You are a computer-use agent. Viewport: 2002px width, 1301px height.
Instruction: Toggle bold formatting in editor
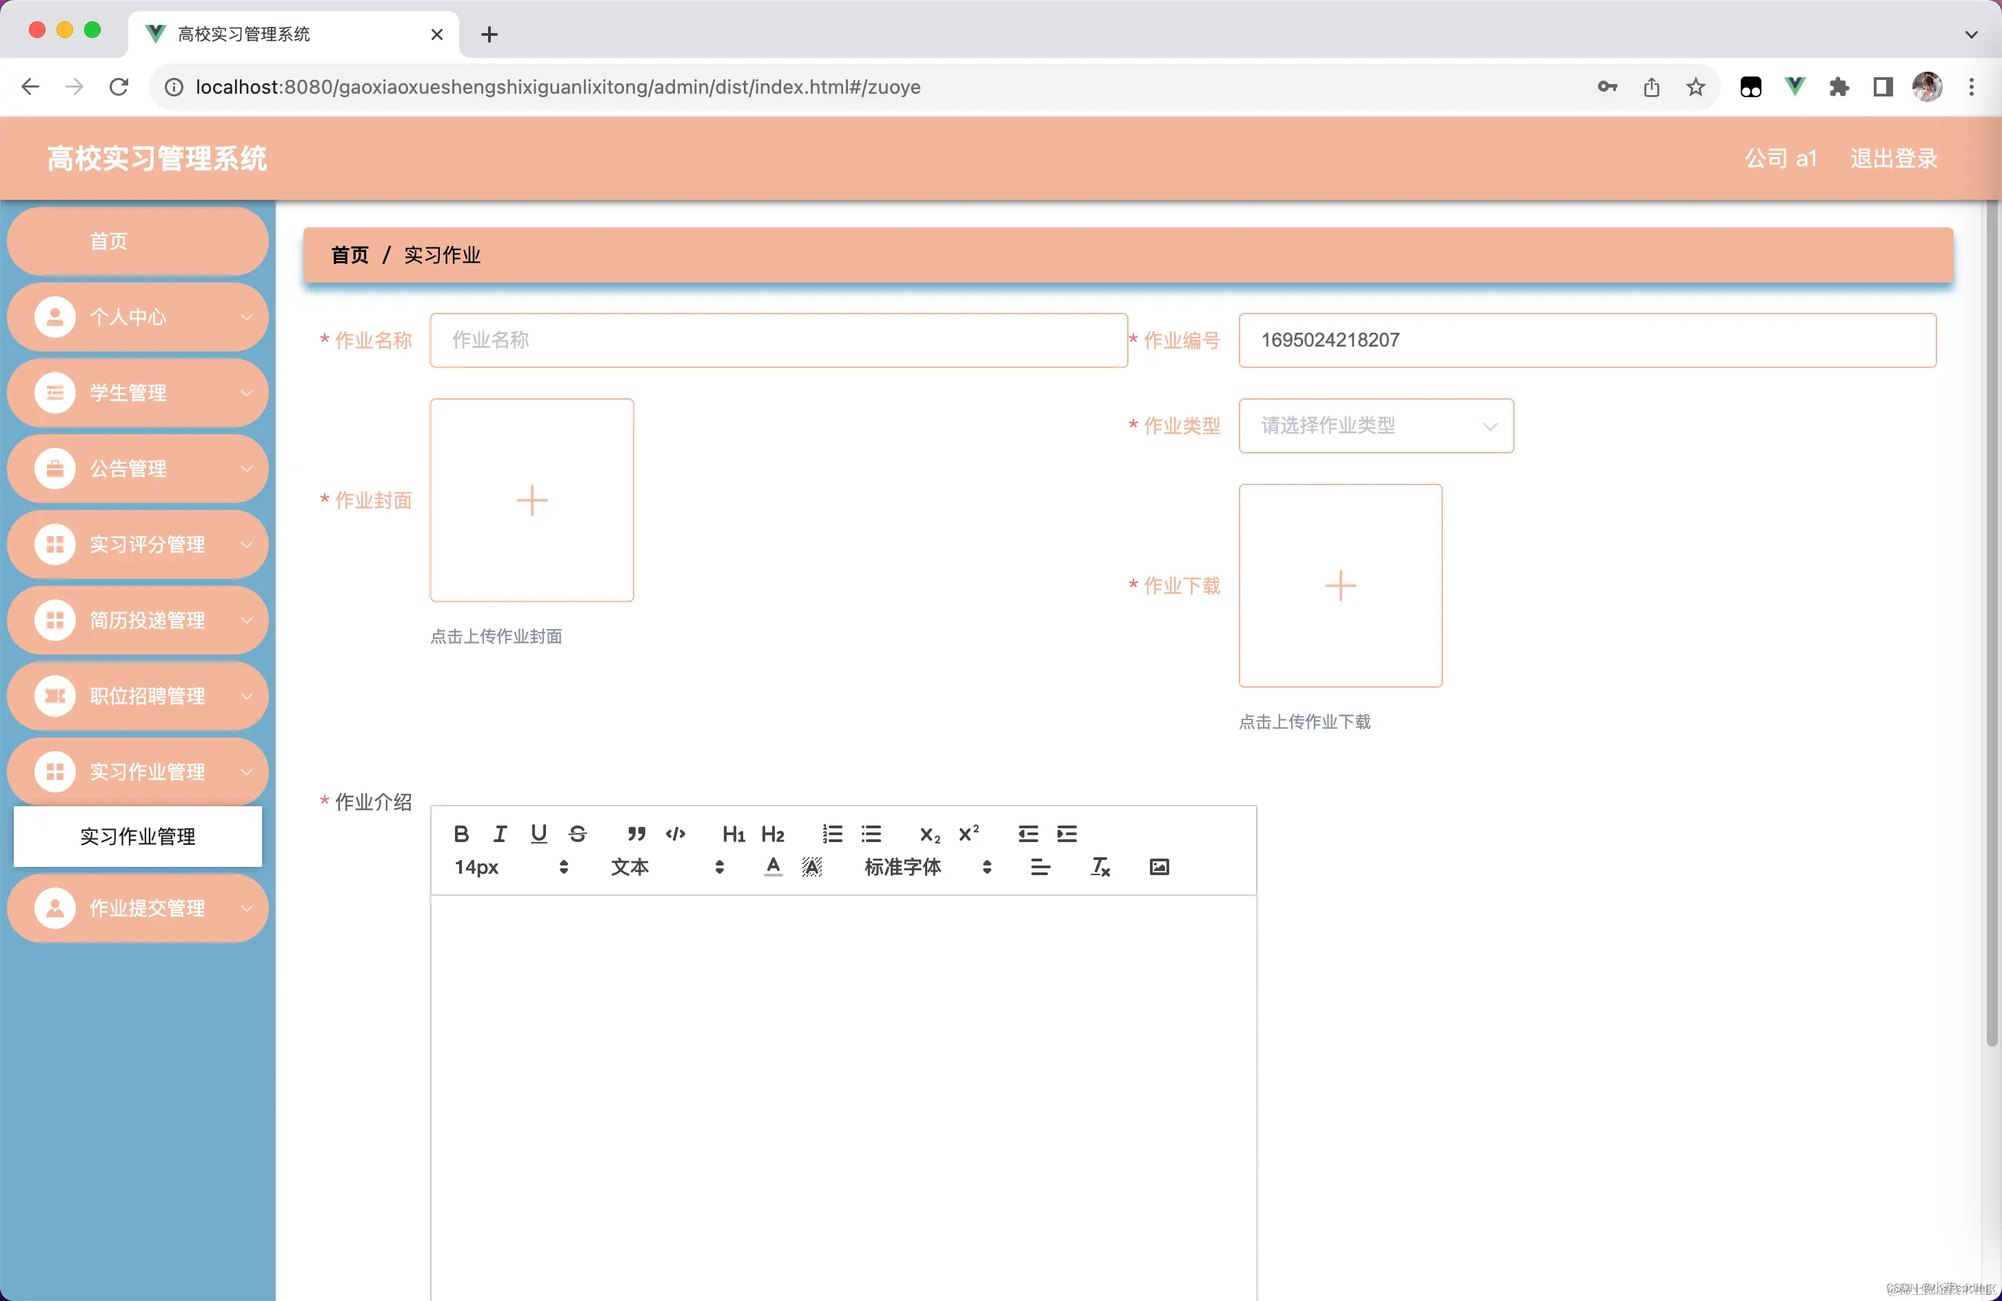[461, 833]
